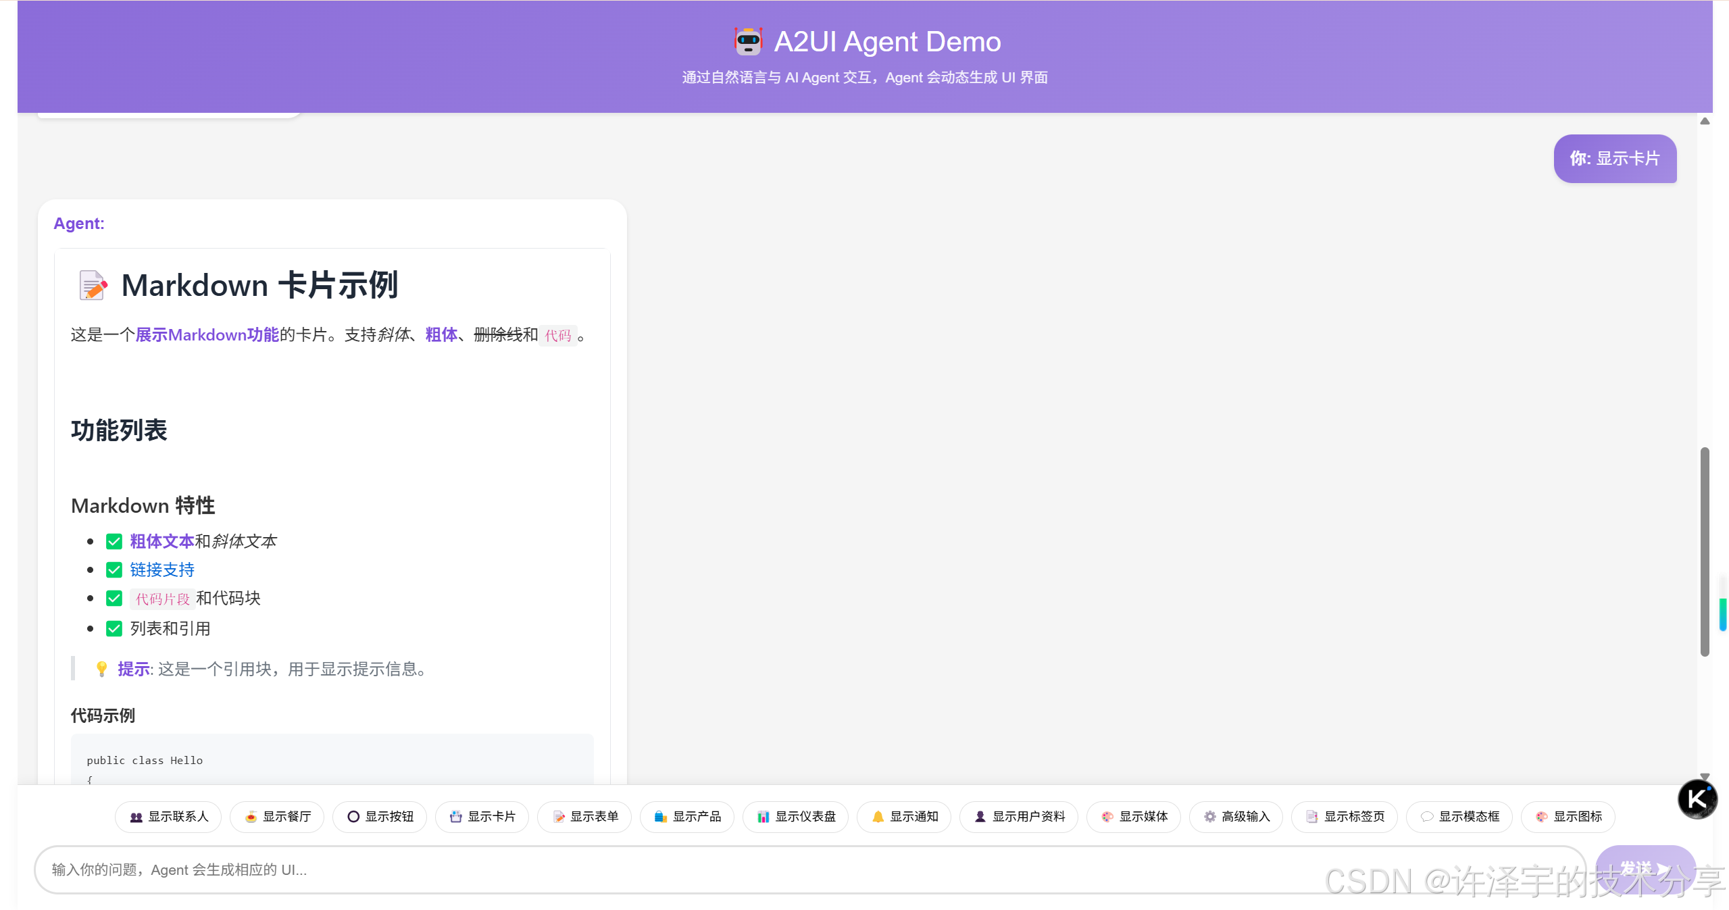
Task: Toggle the 粗体文本 green checkbox
Action: 114,541
